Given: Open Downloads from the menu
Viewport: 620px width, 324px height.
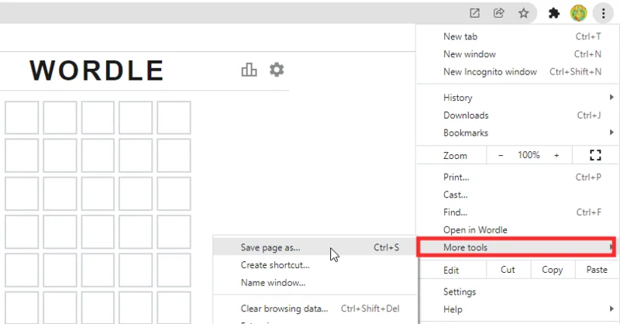Looking at the screenshot, I should tap(518, 115).
